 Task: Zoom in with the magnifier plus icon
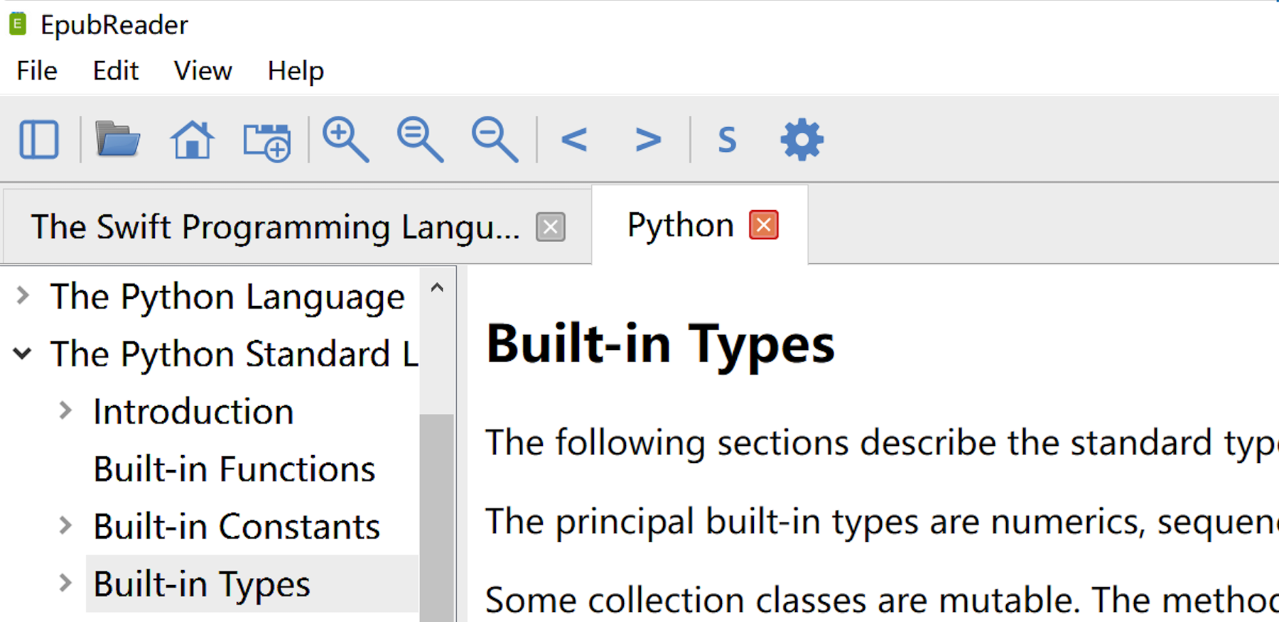pyautogui.click(x=346, y=140)
